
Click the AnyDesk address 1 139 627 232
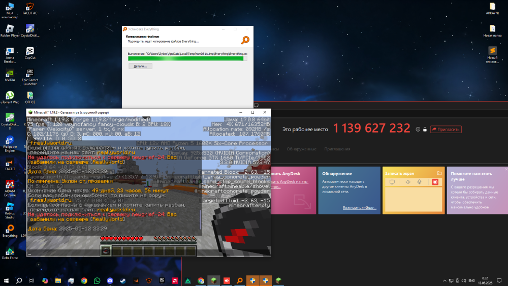pyautogui.click(x=372, y=128)
